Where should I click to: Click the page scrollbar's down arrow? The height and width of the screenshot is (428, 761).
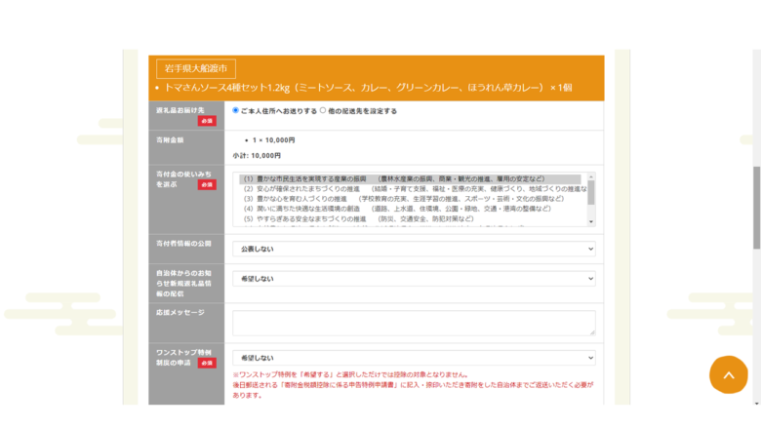[x=757, y=404]
